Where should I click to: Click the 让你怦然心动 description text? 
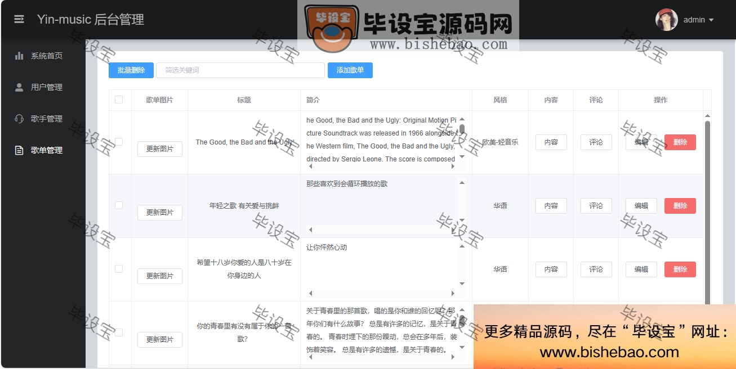327,247
